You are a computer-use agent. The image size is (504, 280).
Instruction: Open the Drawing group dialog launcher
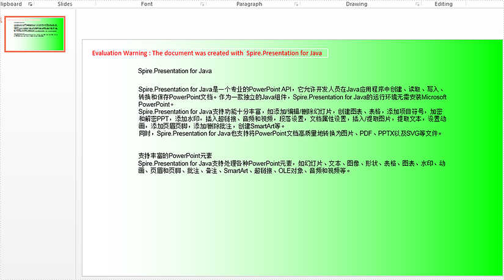click(x=417, y=4)
